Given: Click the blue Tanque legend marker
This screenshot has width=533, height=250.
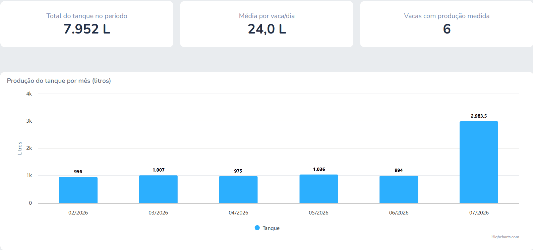Looking at the screenshot, I should pos(257,228).
